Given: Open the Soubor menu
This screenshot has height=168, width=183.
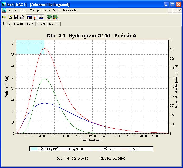Looking at the screenshot, I should [12, 10].
